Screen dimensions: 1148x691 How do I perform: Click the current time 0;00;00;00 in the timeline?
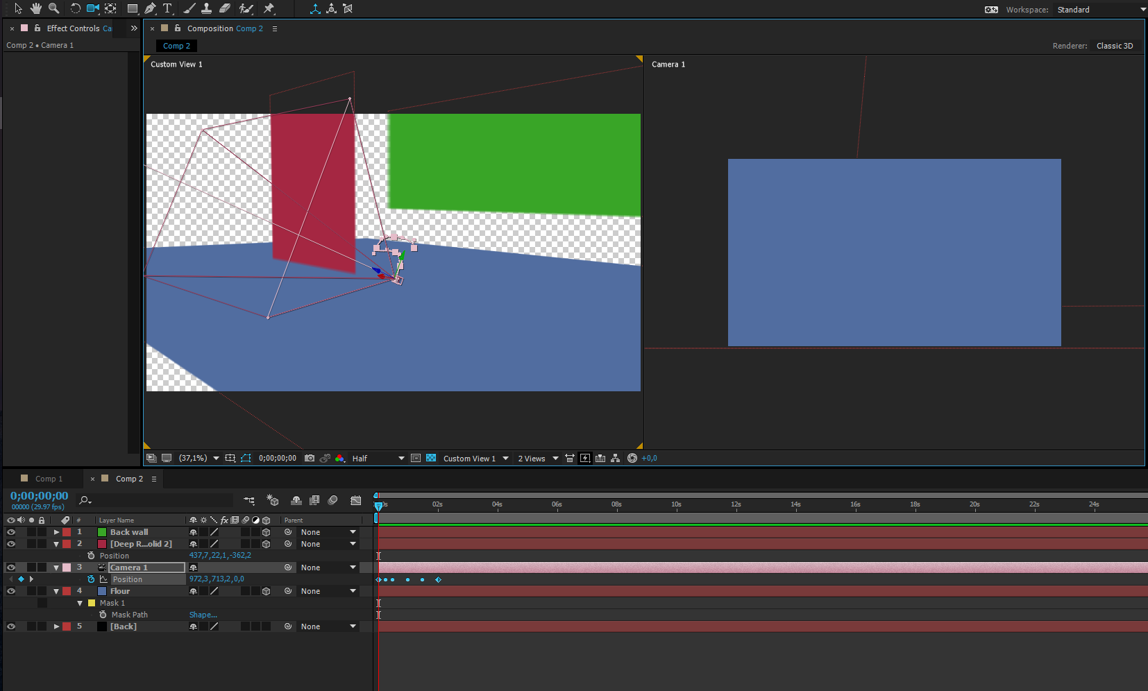(39, 496)
